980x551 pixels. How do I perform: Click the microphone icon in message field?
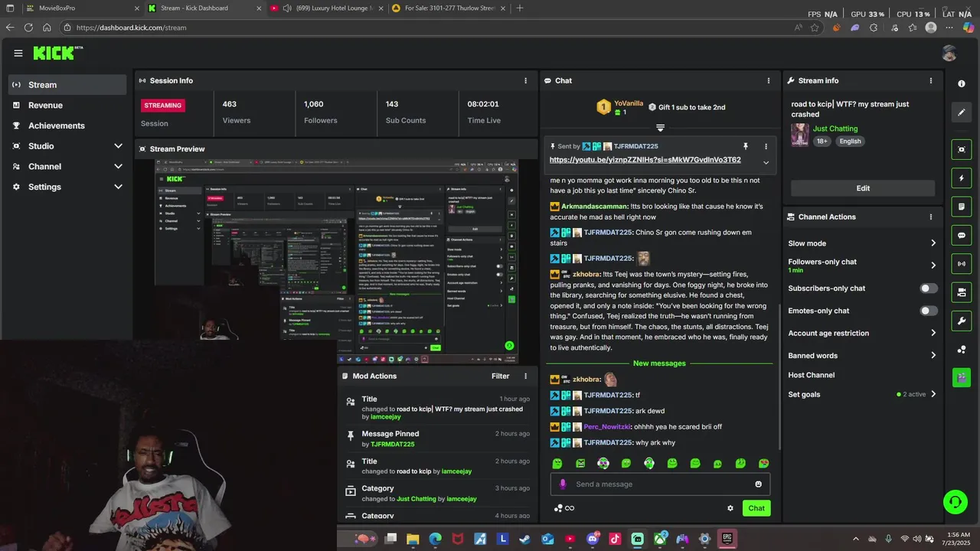[x=563, y=484]
